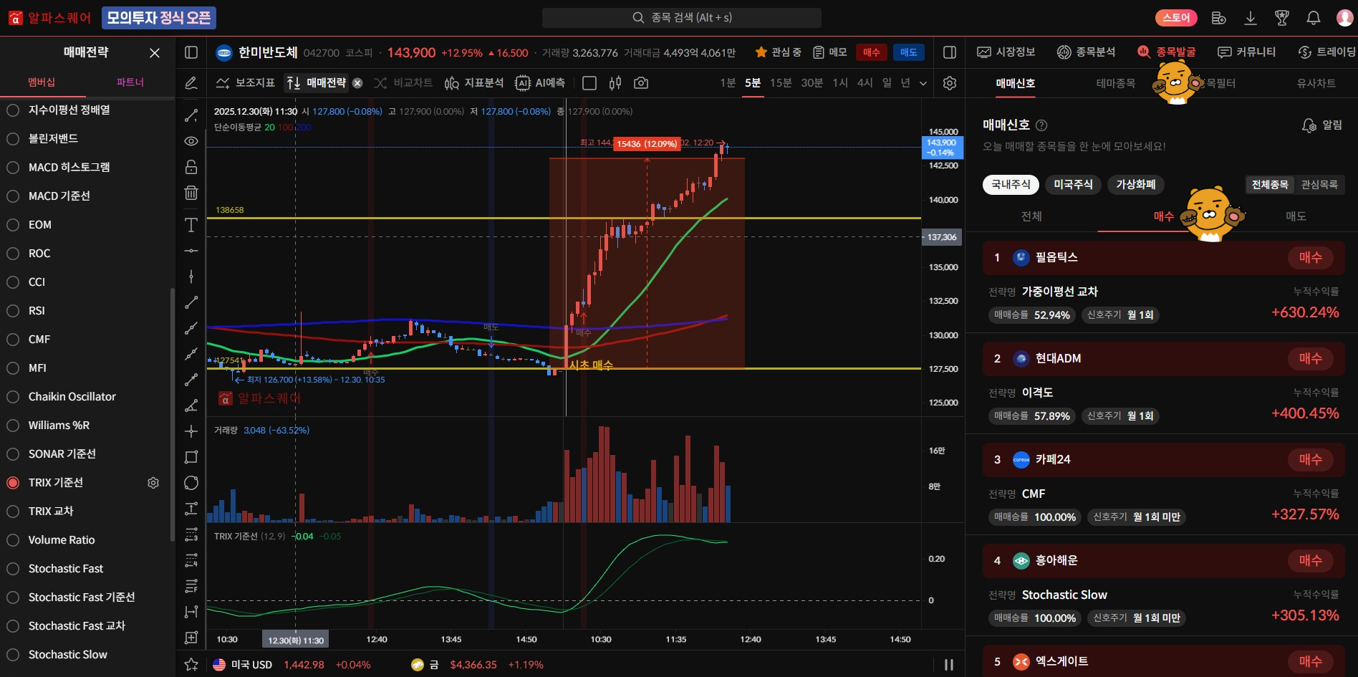This screenshot has width=1358, height=677.
Task: Open 필옵틱스 signal card
Action: pos(1164,258)
